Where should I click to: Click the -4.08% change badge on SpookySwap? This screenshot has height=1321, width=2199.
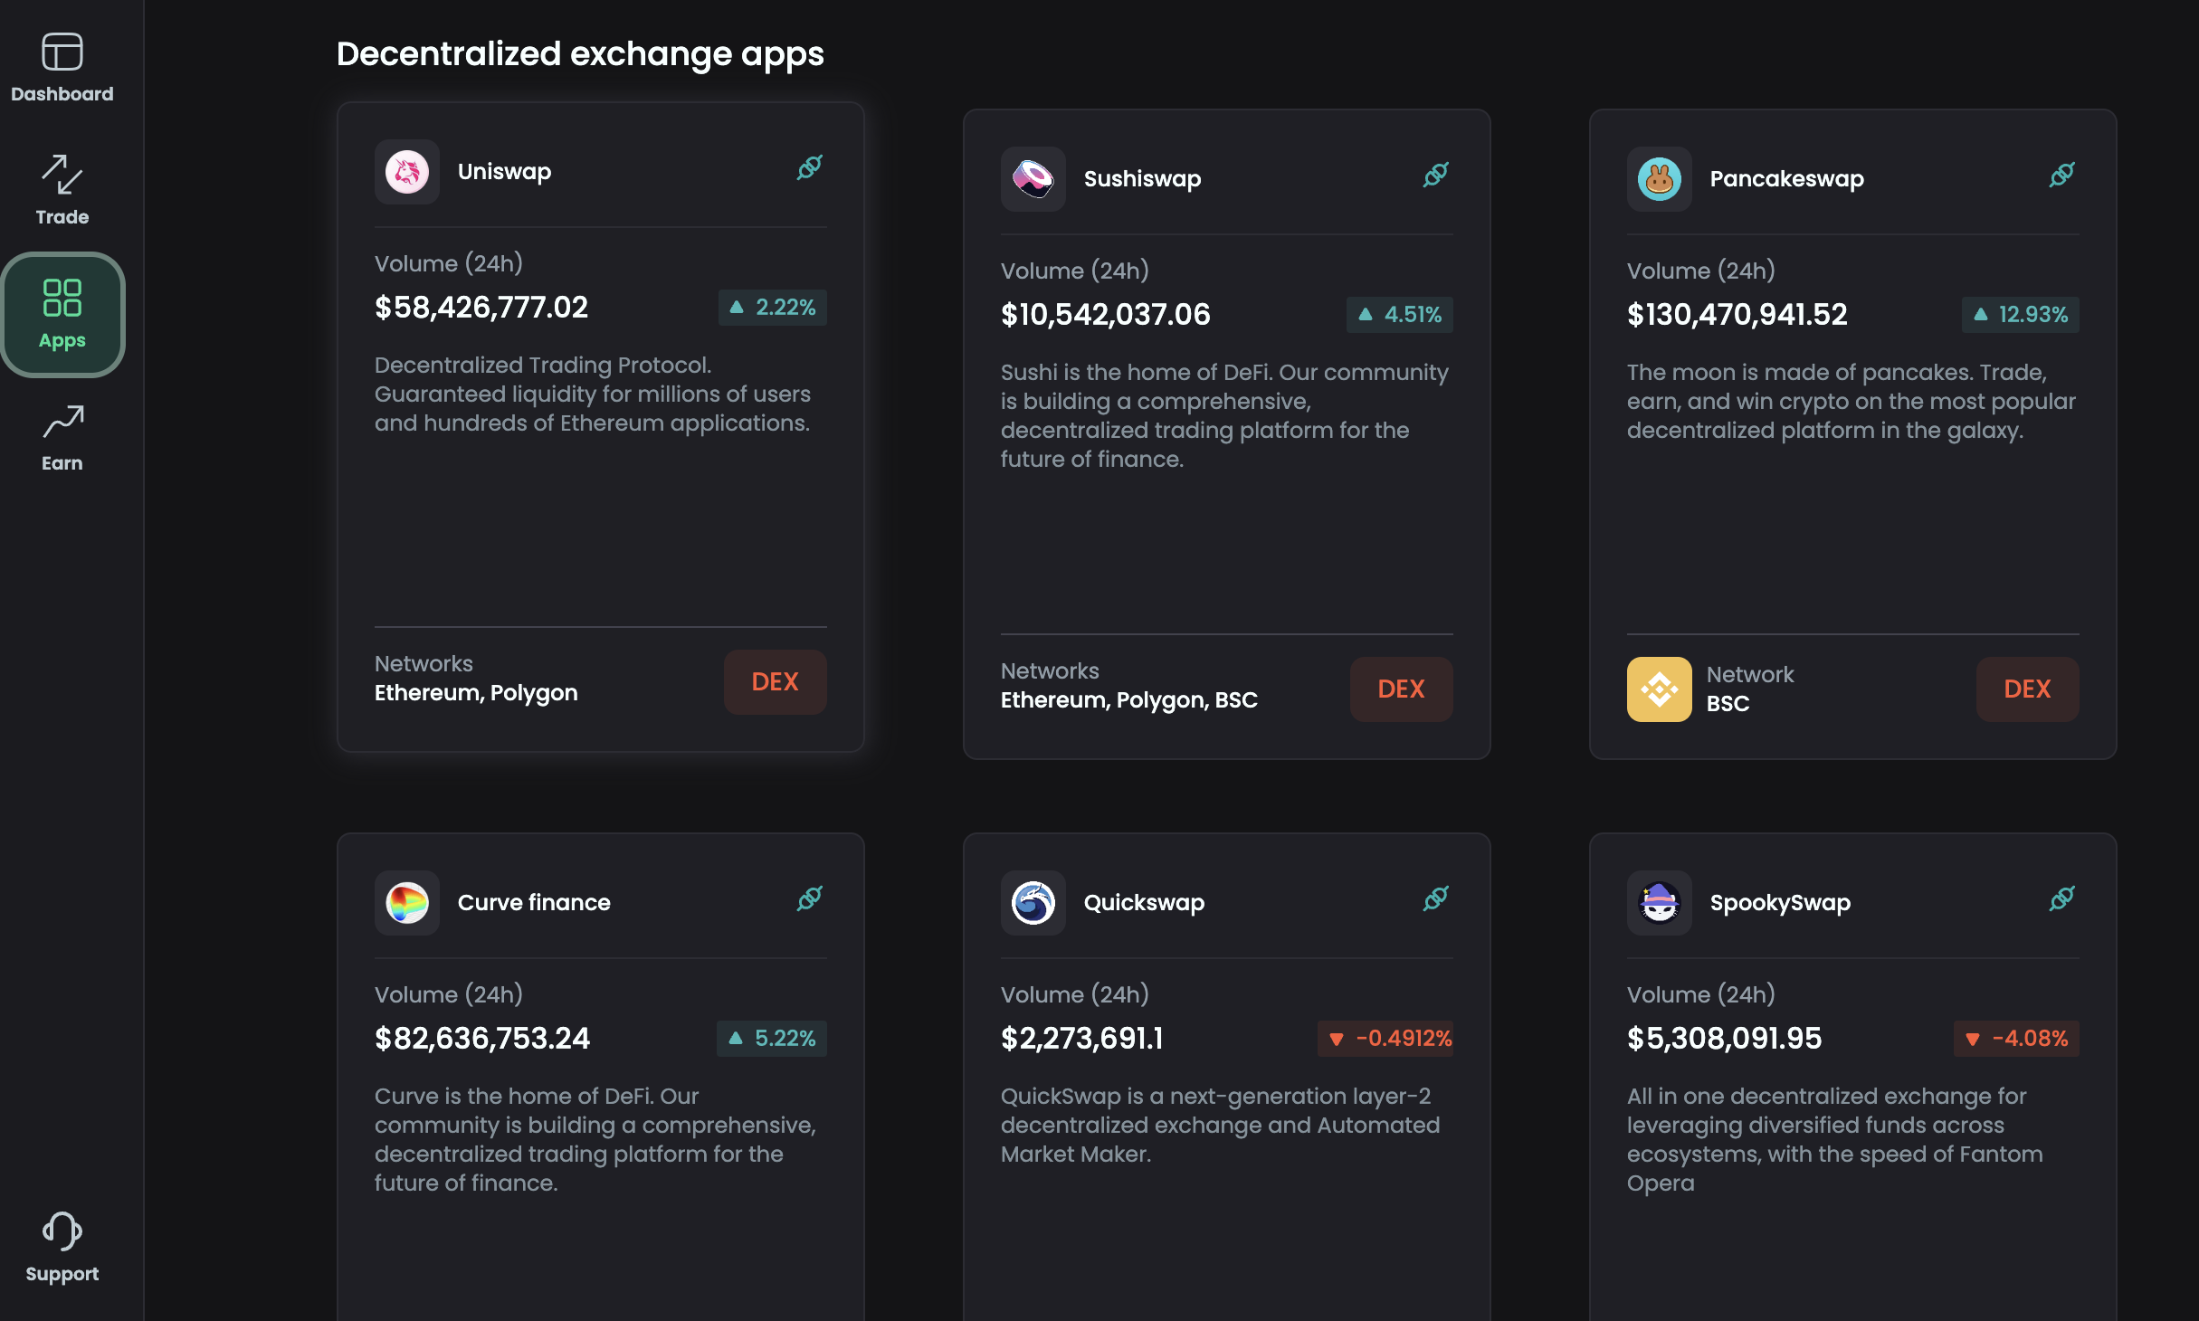point(2017,1038)
